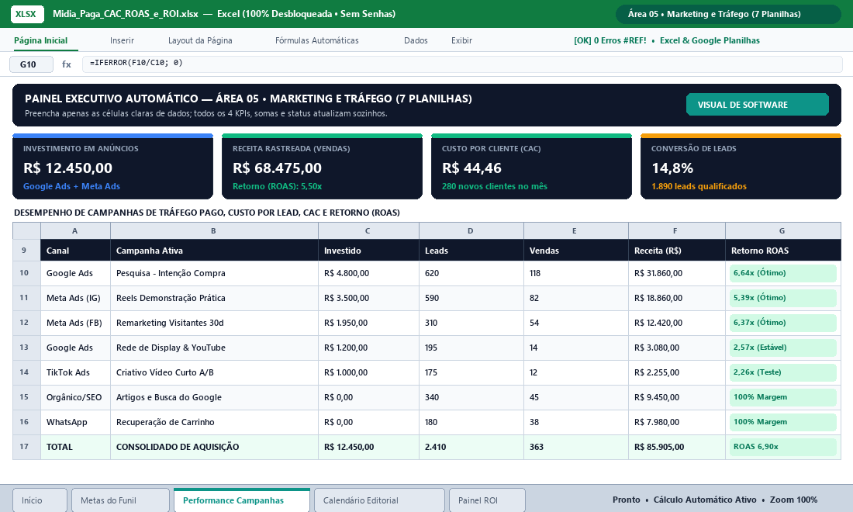Screen dimensions: 853x512
Task: Click the G10 name box
Action: pyautogui.click(x=32, y=64)
